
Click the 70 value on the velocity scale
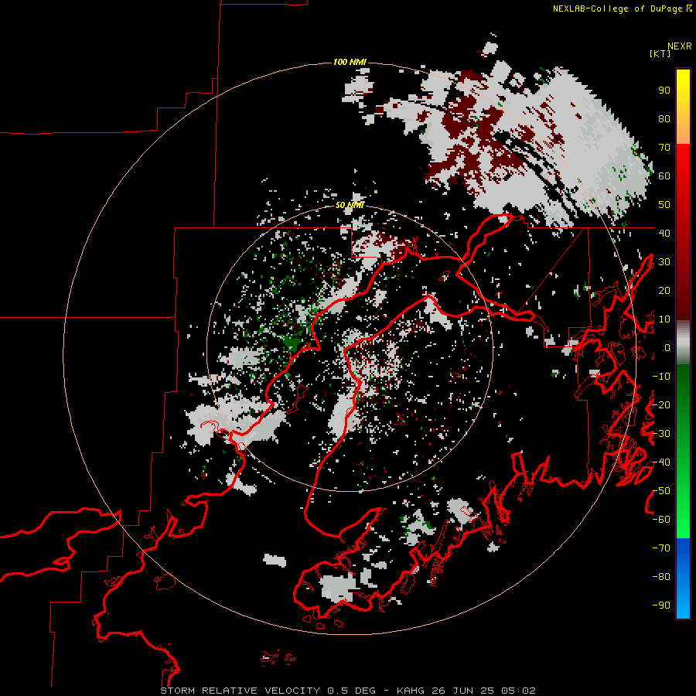(664, 148)
